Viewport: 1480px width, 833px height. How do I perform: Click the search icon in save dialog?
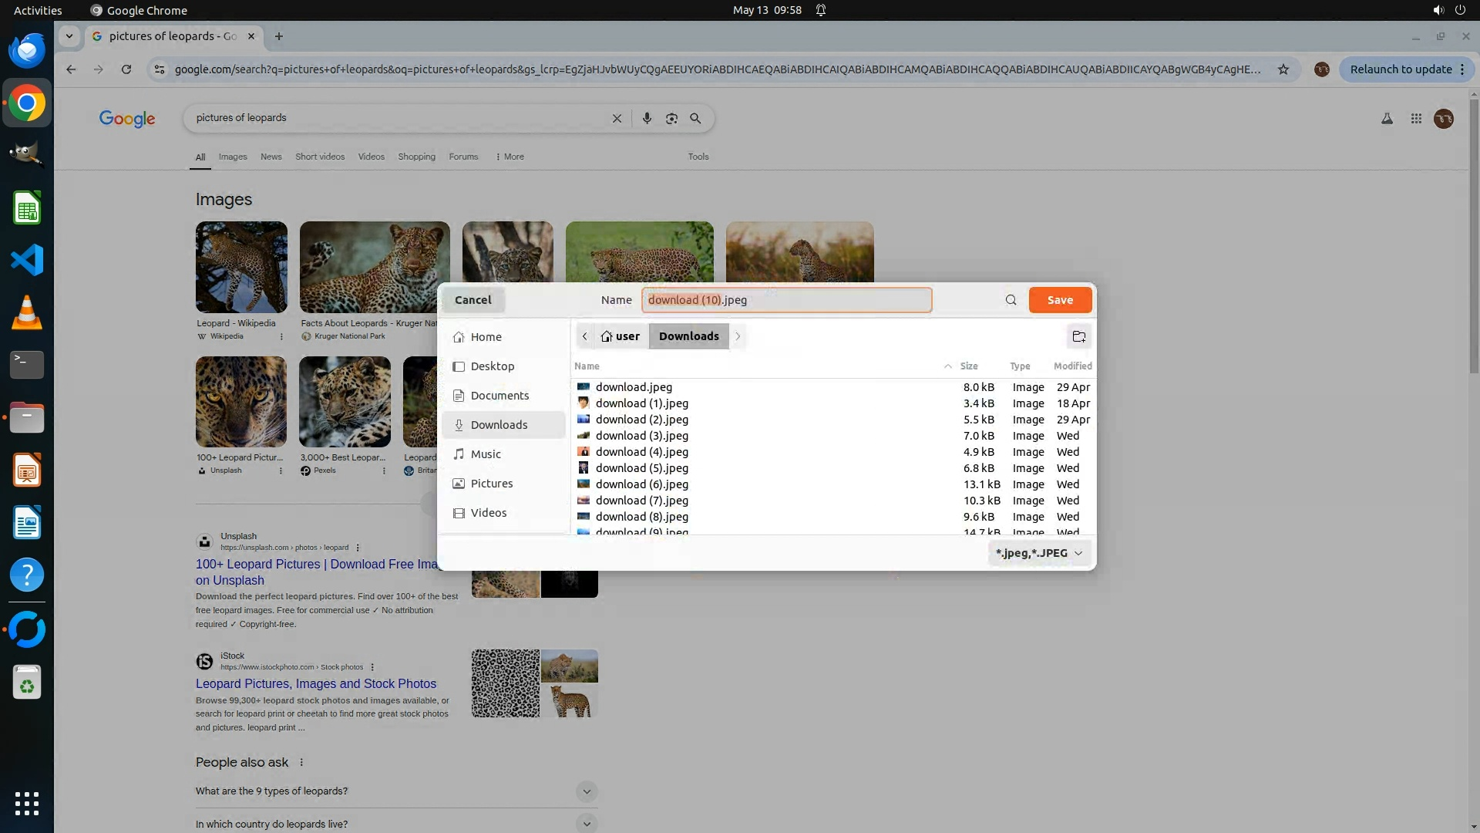click(1011, 300)
